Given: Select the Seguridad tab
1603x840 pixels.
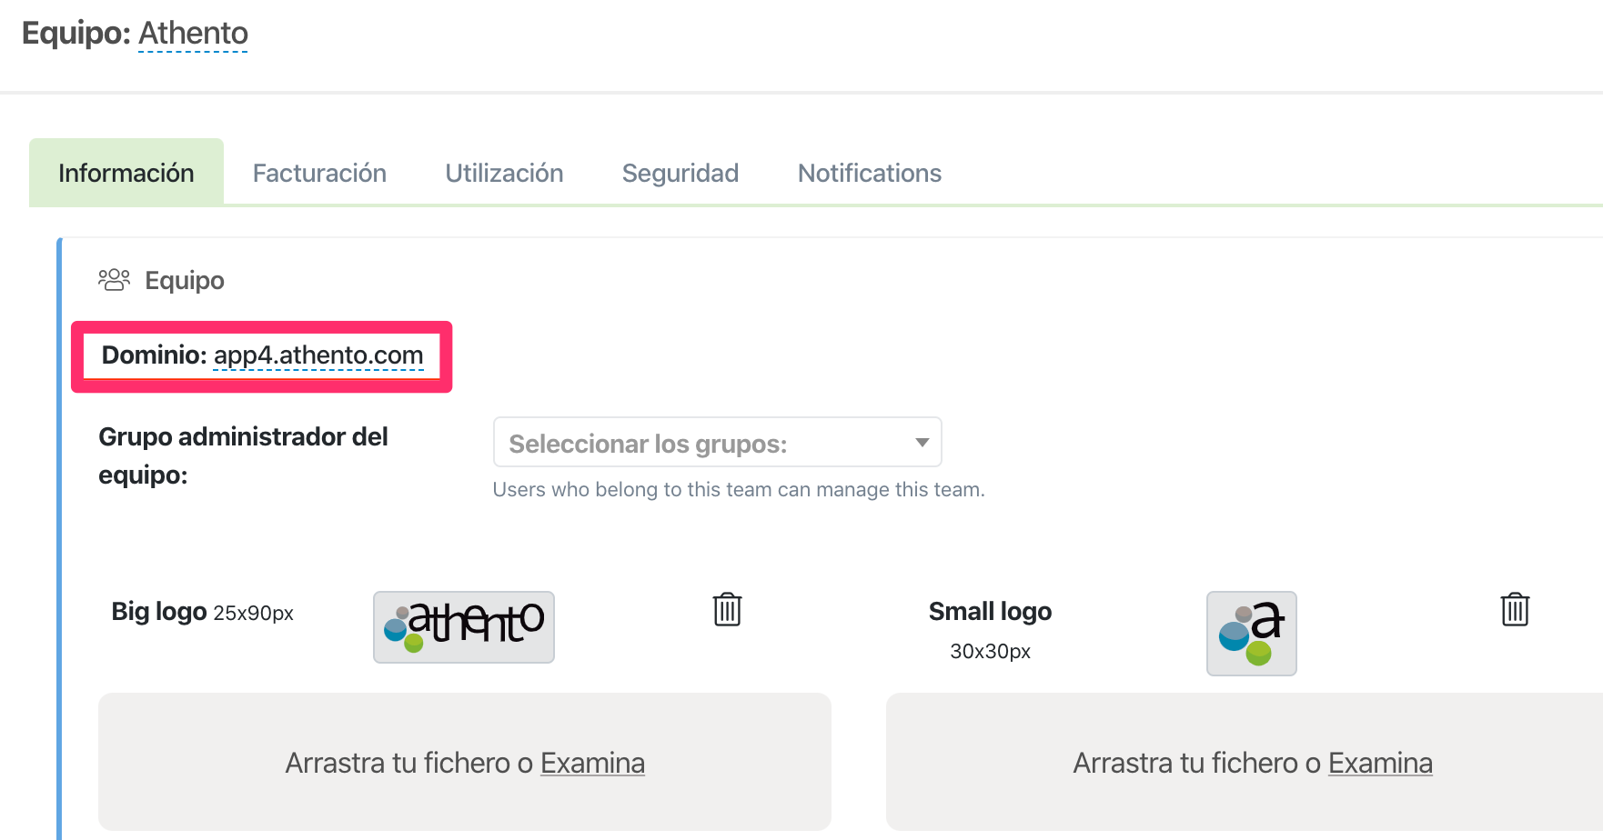Looking at the screenshot, I should click(x=680, y=173).
